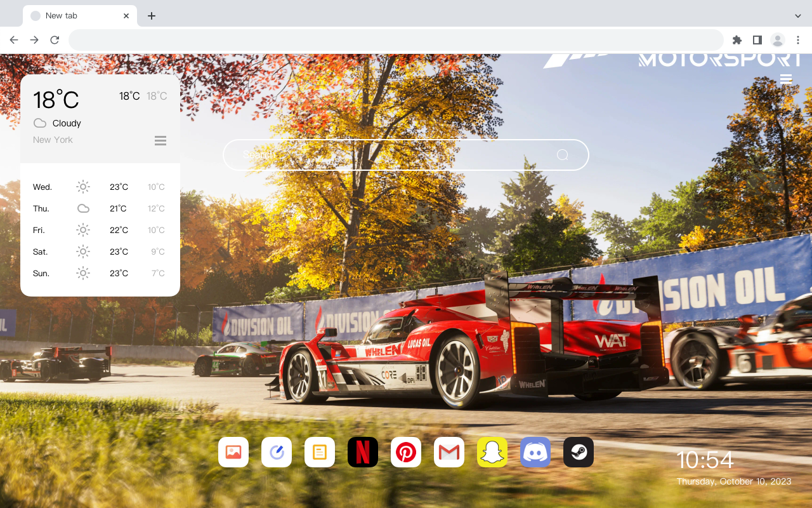Select the New tab tab
The width and height of the screenshot is (812, 508).
coord(80,16)
